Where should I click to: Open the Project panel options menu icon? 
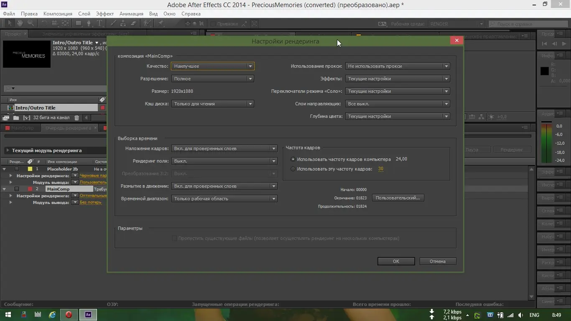click(x=194, y=33)
